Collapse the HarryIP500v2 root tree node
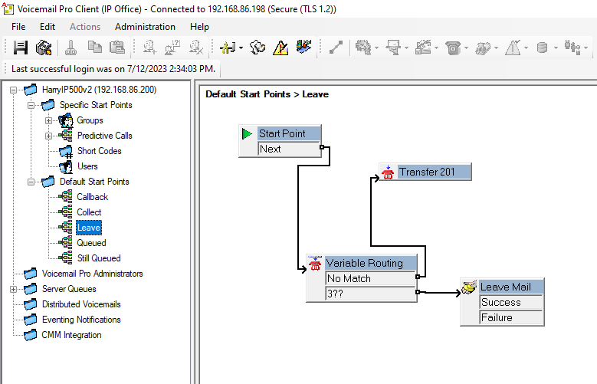The height and width of the screenshot is (384, 597). click(13, 90)
